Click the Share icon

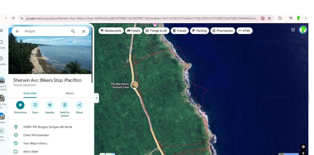tap(79, 105)
